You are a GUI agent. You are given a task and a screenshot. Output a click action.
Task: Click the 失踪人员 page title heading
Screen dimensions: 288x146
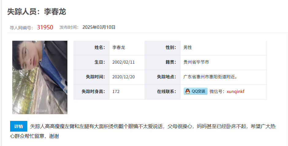click(36, 12)
